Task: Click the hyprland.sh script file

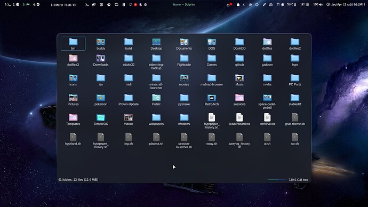Action: point(73,139)
